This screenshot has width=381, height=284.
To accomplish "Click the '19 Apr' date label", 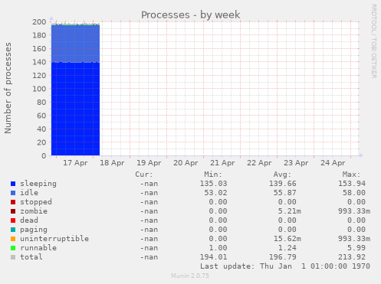I will click(149, 163).
